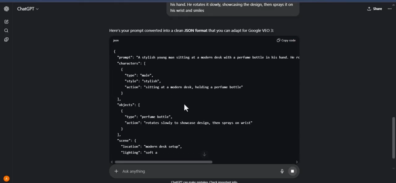Open the plus attachment menu
The width and height of the screenshot is (396, 183).
point(116,171)
